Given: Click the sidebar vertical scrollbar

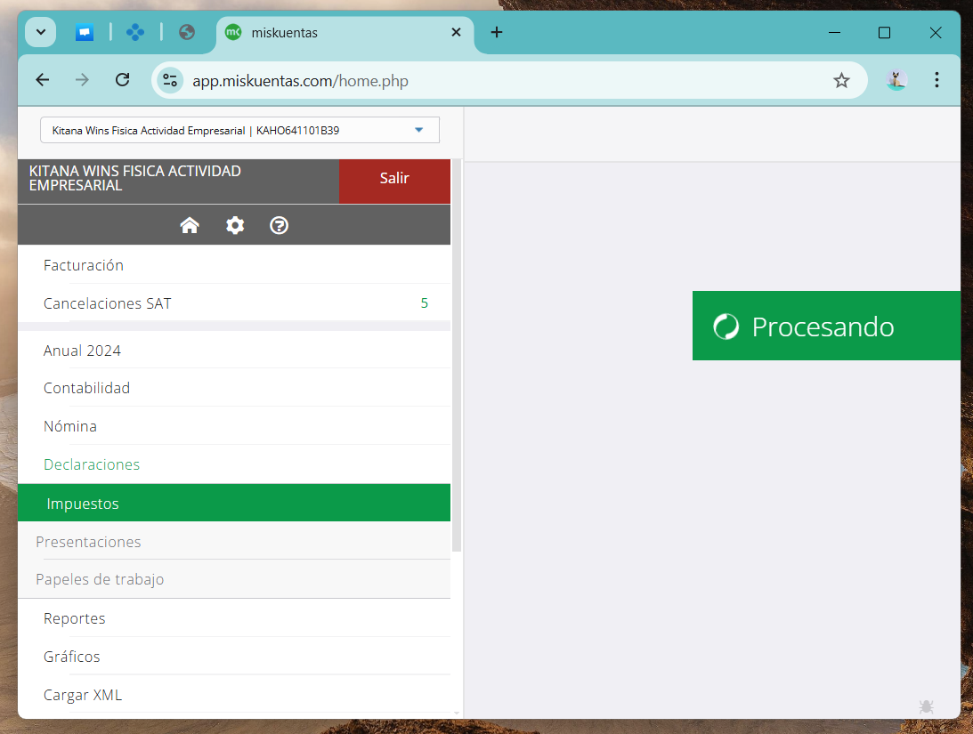Looking at the screenshot, I should click(457, 356).
